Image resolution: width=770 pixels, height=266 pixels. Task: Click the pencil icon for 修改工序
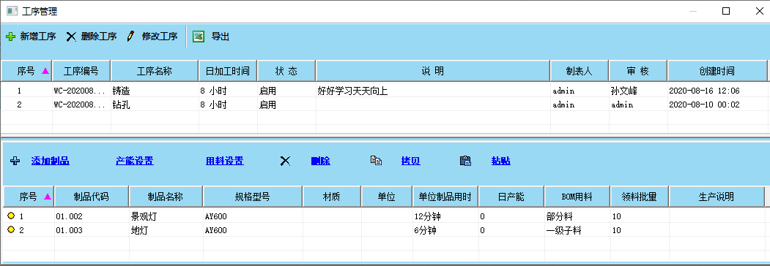click(x=130, y=37)
